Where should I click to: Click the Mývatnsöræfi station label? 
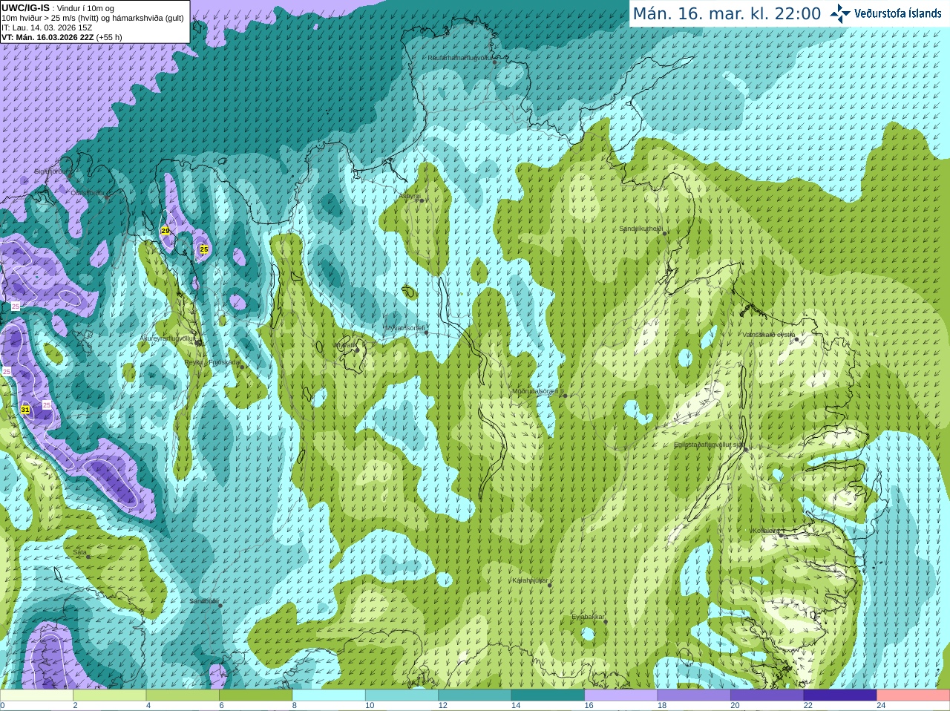[x=404, y=328]
